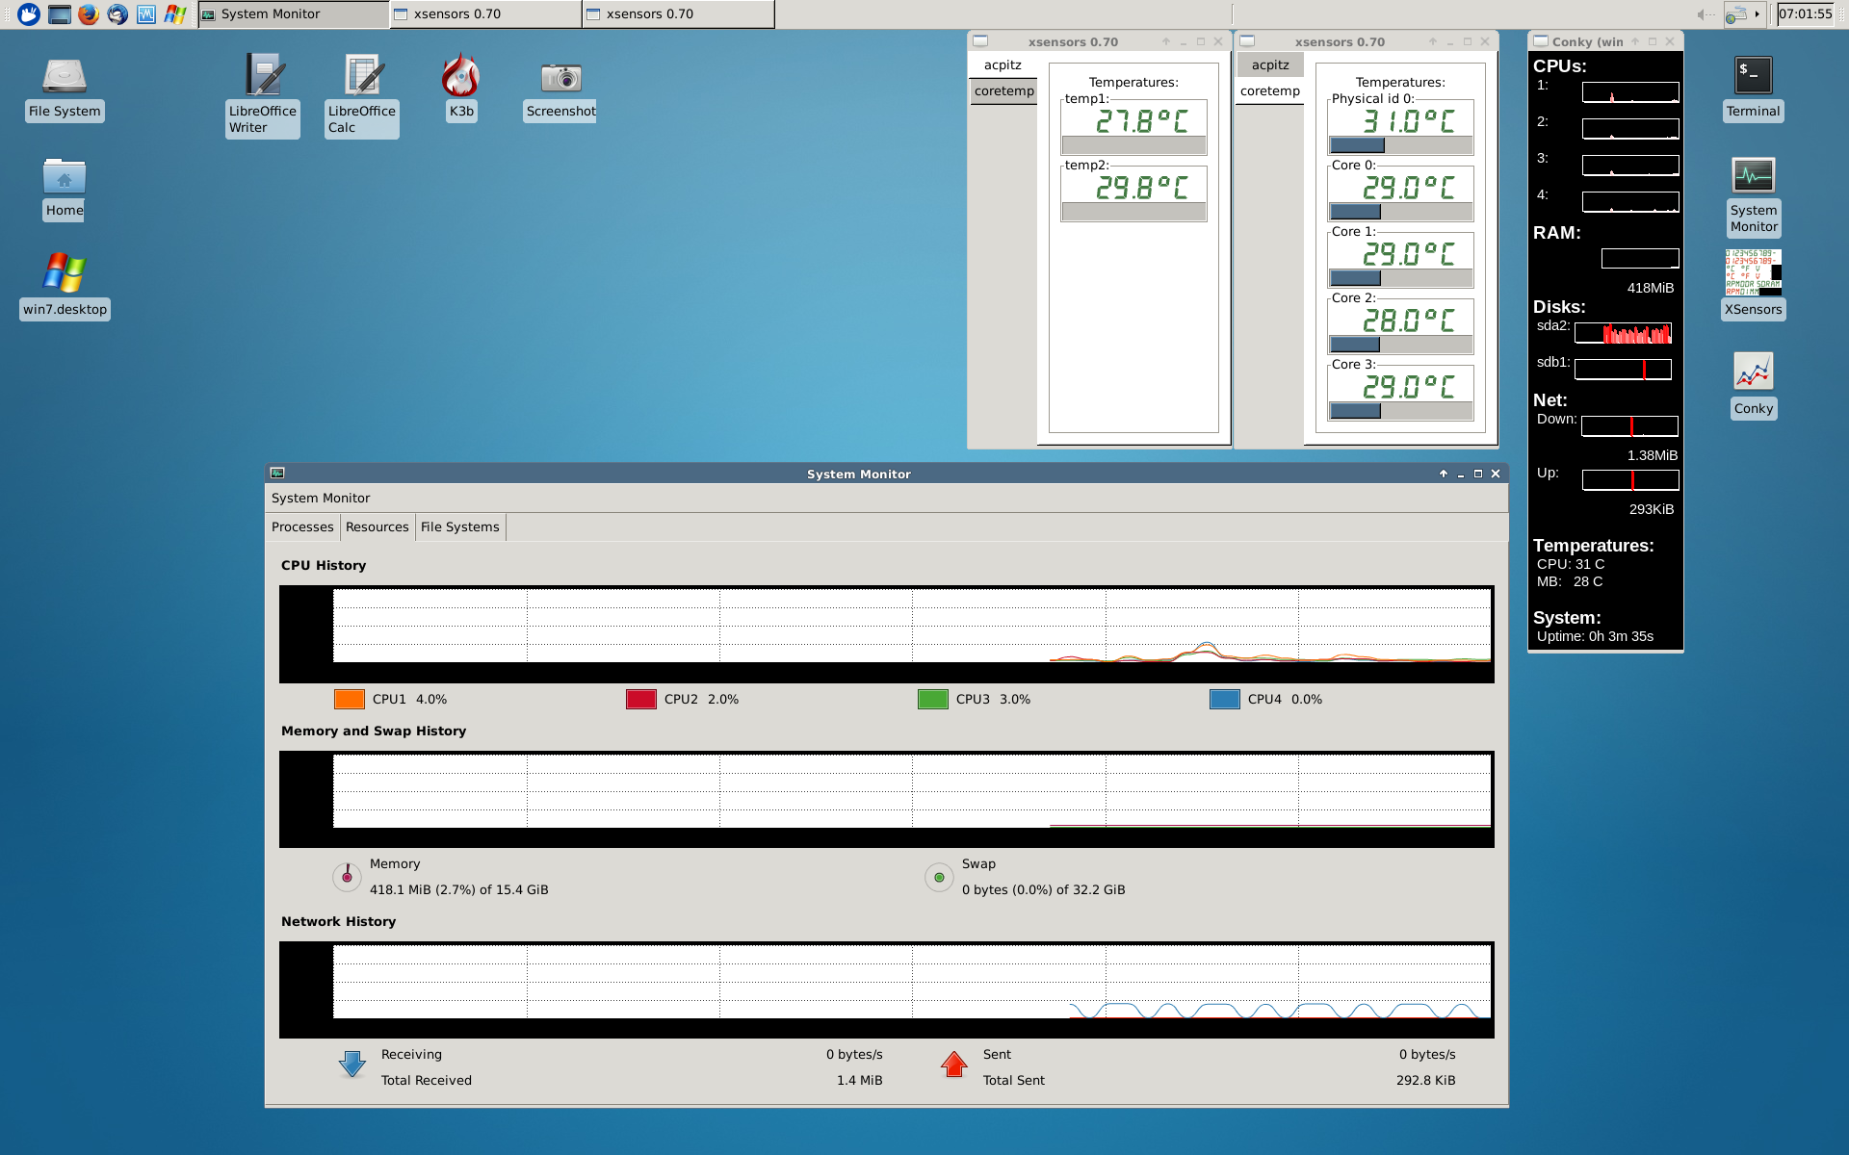Screen dimensions: 1849x1155
Task: Switch to the File Systems tab
Action: click(460, 526)
